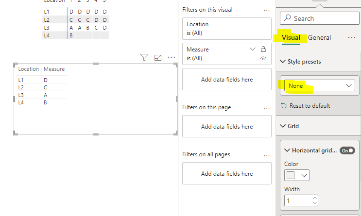This screenshot has height=216, width=361.
Task: Open ellipsis menu for Filters on all pages
Action: point(267,155)
